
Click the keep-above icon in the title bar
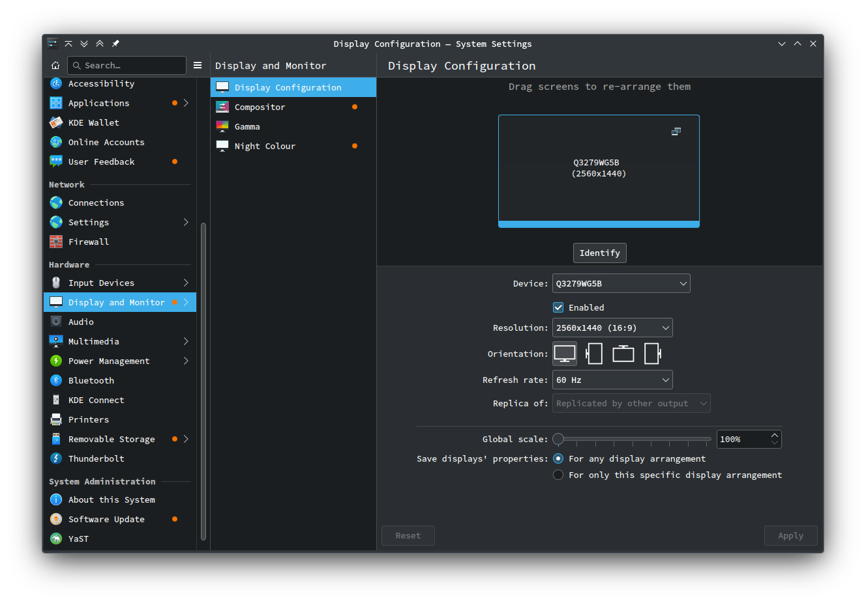(x=100, y=44)
